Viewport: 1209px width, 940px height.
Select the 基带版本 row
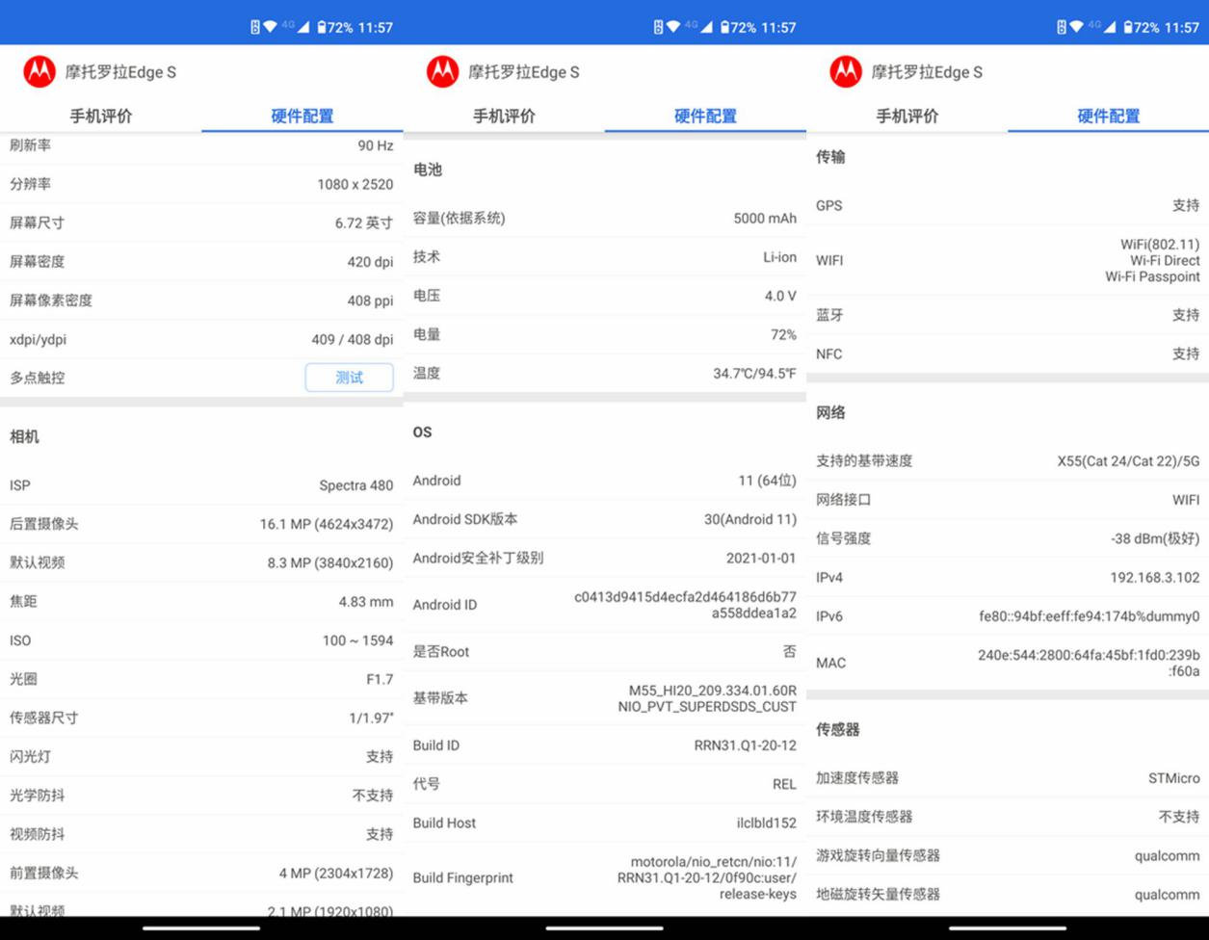(605, 698)
